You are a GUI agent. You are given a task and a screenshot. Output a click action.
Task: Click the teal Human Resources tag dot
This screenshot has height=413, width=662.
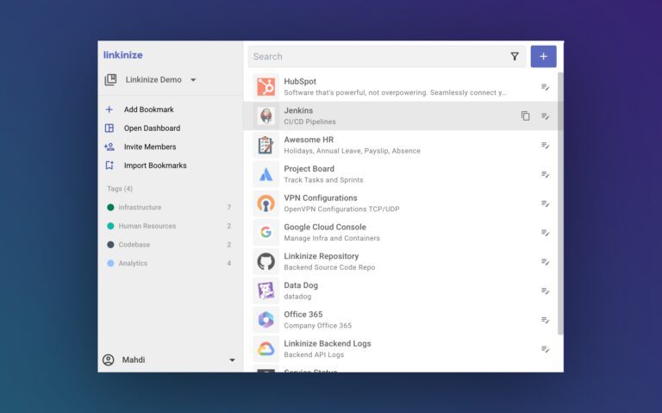(x=110, y=226)
